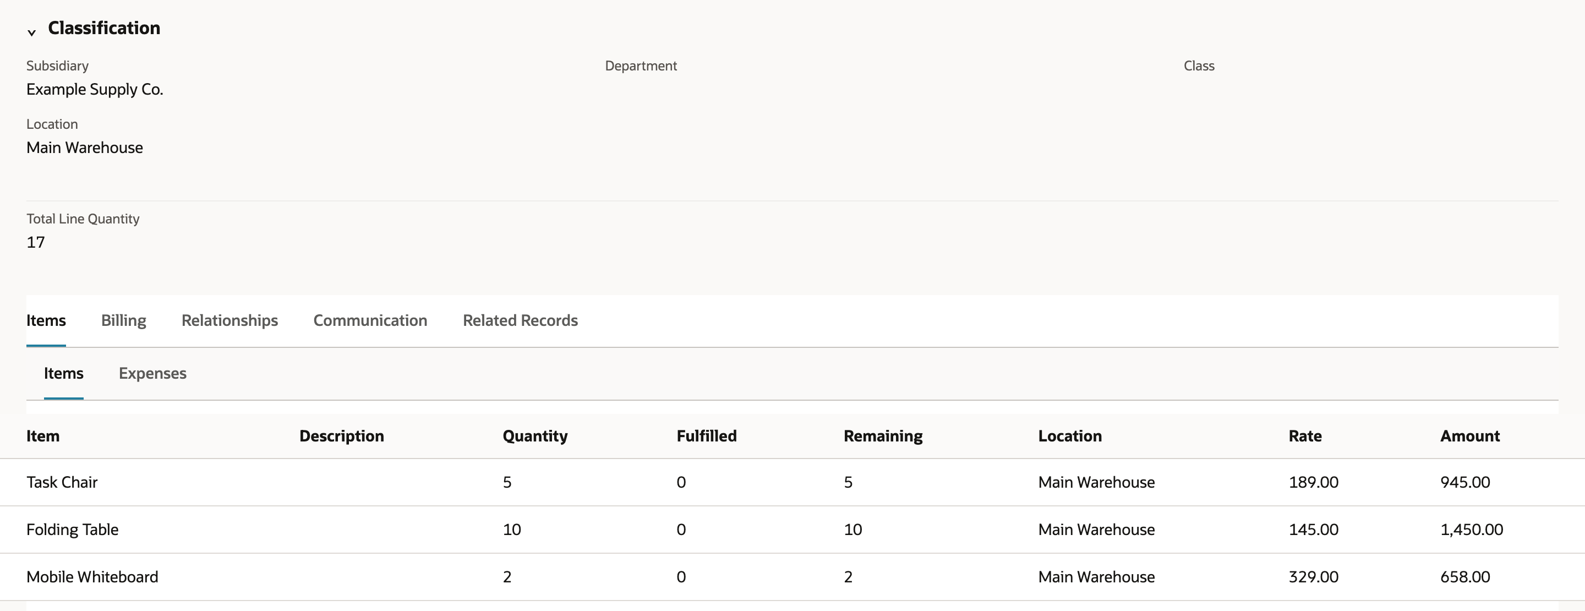Open the Billing tab
Viewport: 1585px width, 611px height.
124,320
